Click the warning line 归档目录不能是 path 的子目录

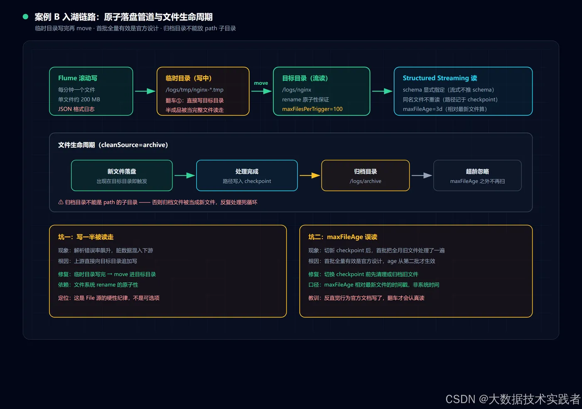(x=158, y=202)
